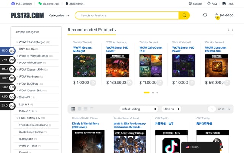
Task: Open WOW Classic ERA category
Action: 30,90
